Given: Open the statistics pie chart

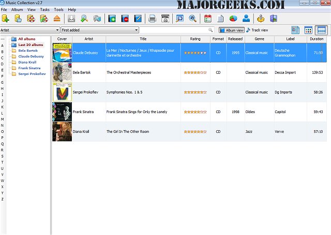Looking at the screenshot, I should pyautogui.click(x=233, y=19).
